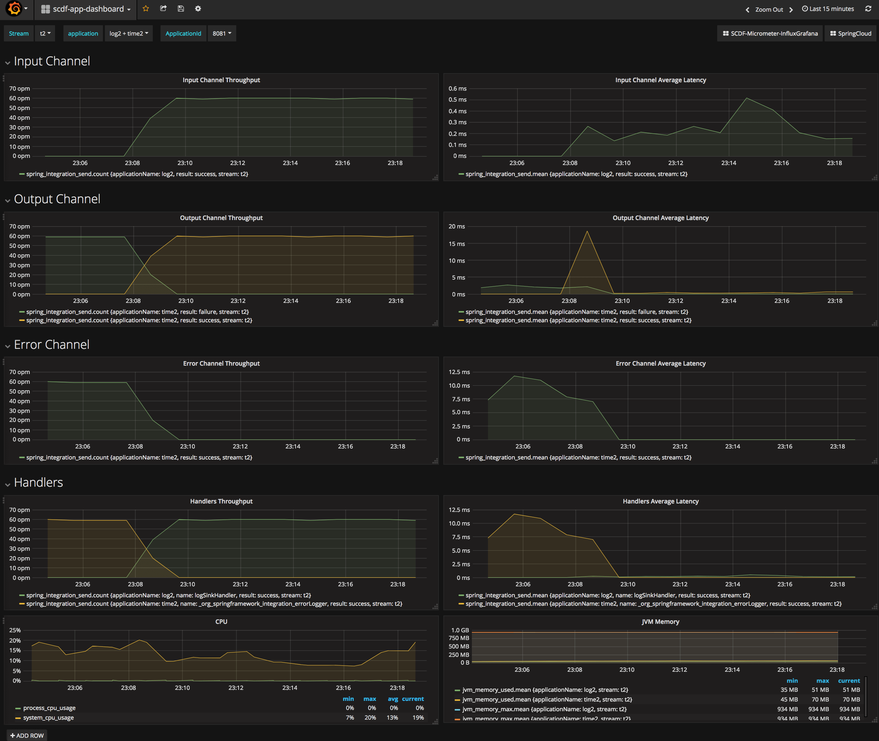Save the dashboard with floppy icon
This screenshot has height=741, width=879.
click(181, 9)
